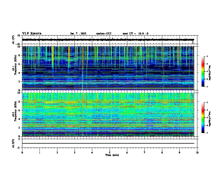This screenshot has height=171, width=222.
Task: Click the "6" frequency tick on ch.1 spectrogram
Action: point(19,64)
